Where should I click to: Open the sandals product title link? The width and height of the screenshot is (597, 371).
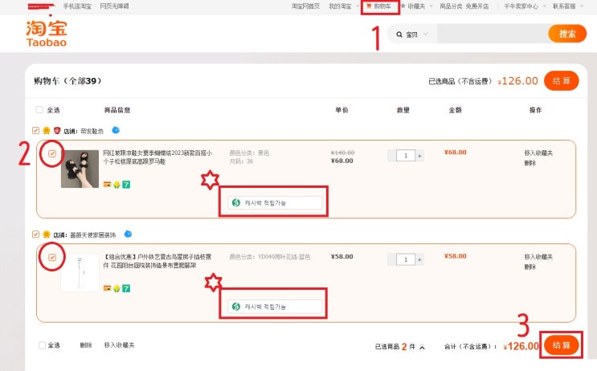(x=157, y=157)
